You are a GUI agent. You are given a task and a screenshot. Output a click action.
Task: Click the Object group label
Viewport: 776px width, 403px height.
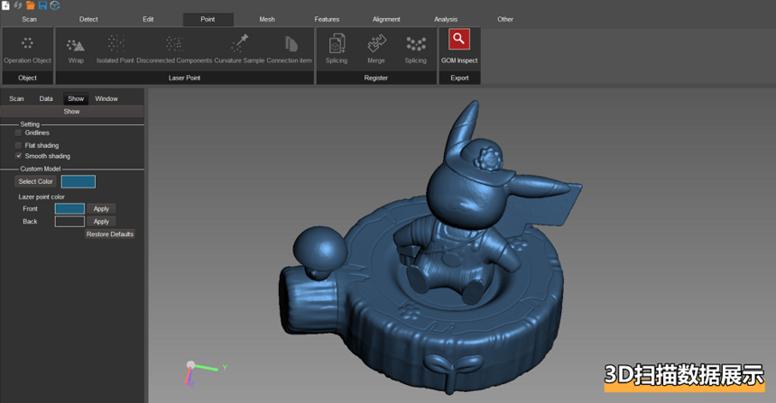point(27,78)
